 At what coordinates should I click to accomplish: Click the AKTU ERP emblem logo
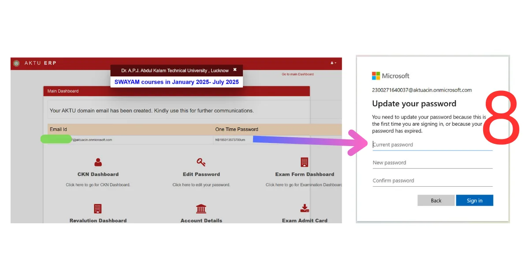pyautogui.click(x=16, y=63)
